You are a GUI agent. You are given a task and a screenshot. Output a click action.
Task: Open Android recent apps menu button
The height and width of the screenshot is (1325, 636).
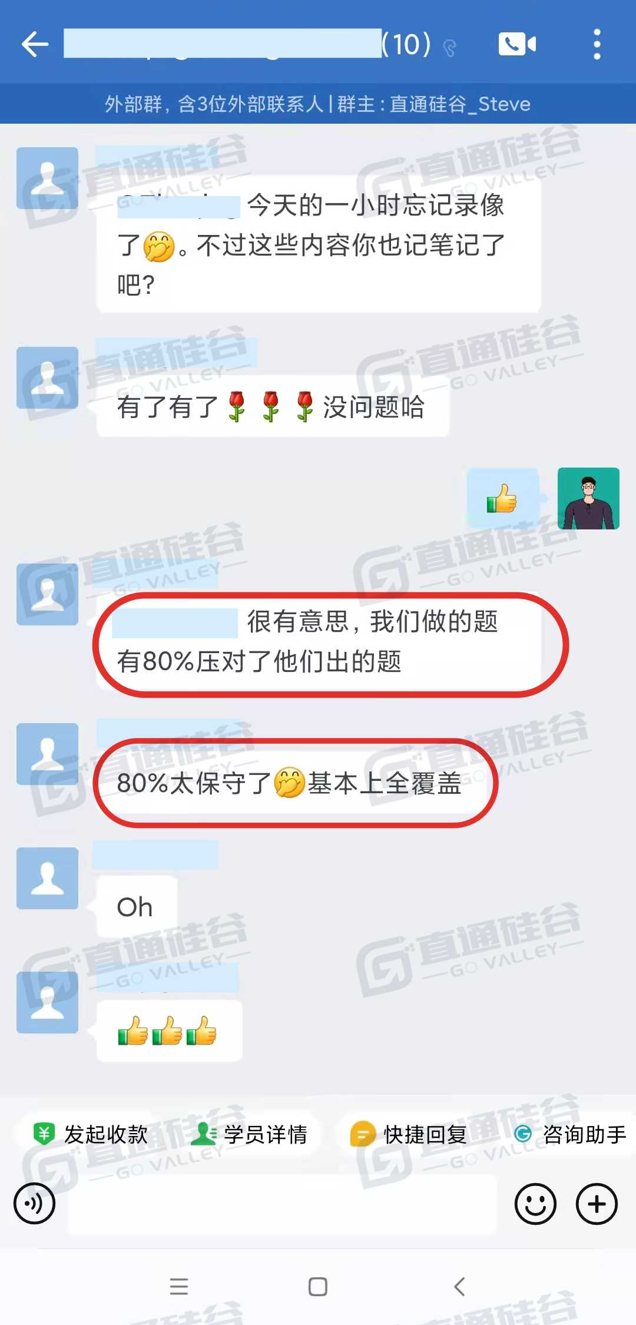coord(179,1286)
